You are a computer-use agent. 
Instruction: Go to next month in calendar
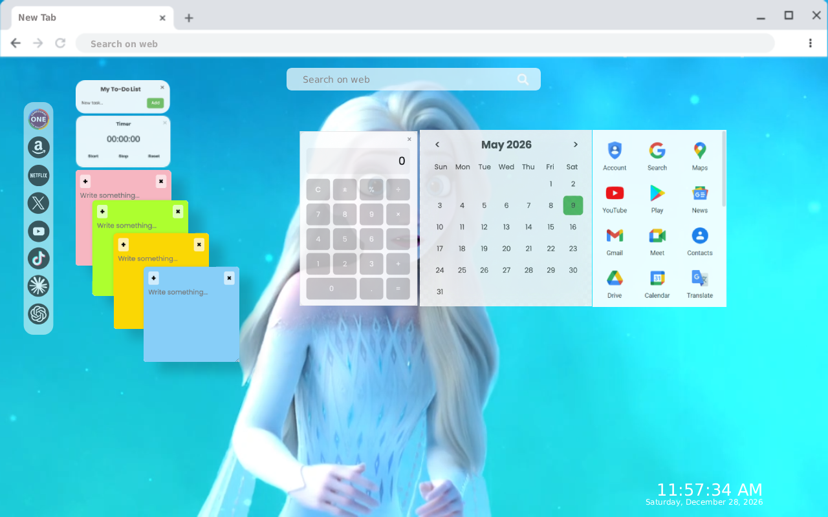pos(575,145)
